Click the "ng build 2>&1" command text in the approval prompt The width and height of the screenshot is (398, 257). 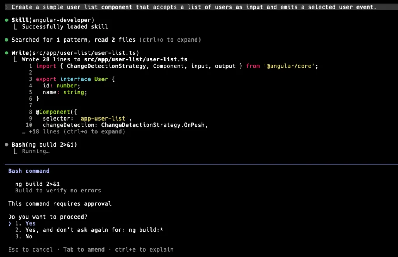click(37, 184)
